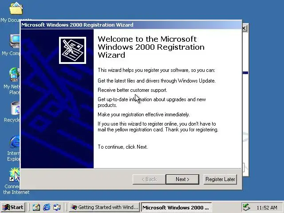Click the 11:52 AM system clock
The image size is (284, 213).
pyautogui.click(x=267, y=208)
